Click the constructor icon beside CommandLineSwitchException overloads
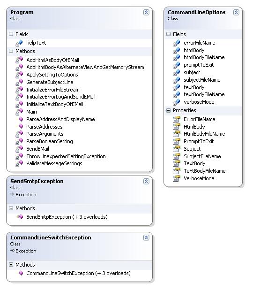 (20, 273)
